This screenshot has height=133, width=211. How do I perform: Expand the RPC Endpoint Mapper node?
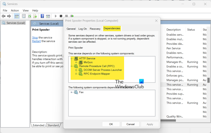76,74
